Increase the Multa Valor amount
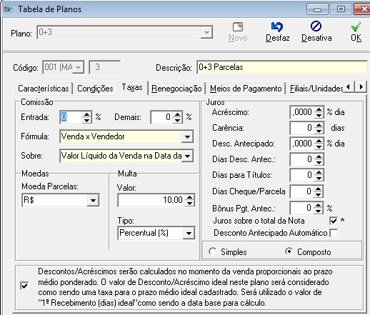 [x=190, y=197]
